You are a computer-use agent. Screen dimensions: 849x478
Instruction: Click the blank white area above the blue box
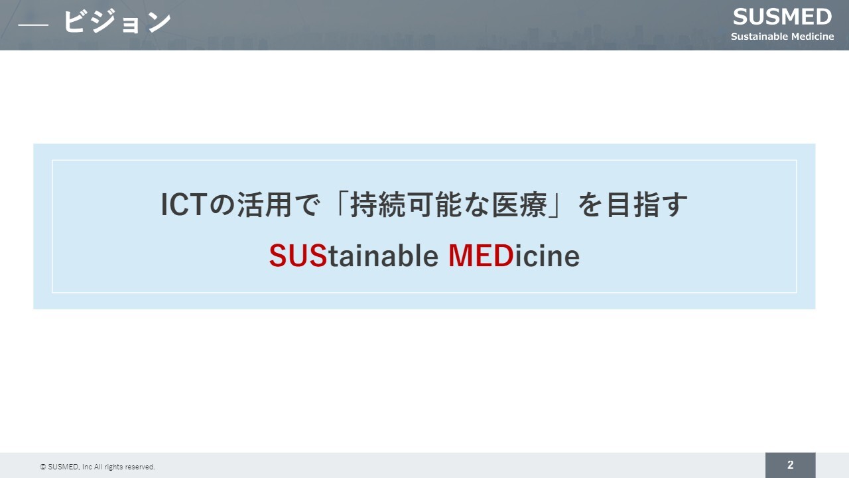coord(424,96)
